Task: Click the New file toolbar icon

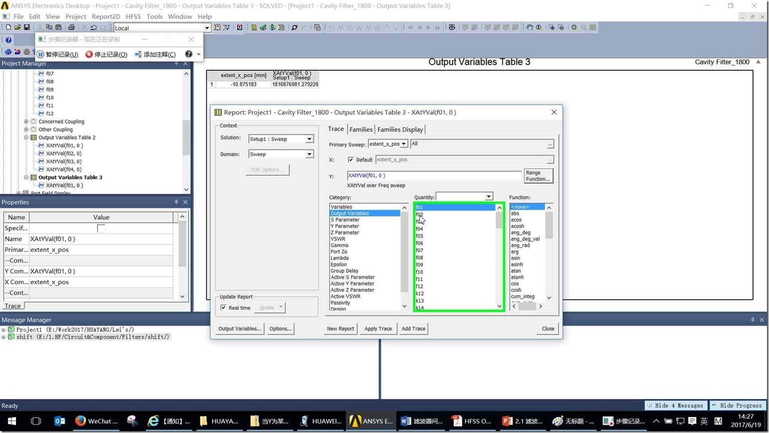Action: [8, 27]
